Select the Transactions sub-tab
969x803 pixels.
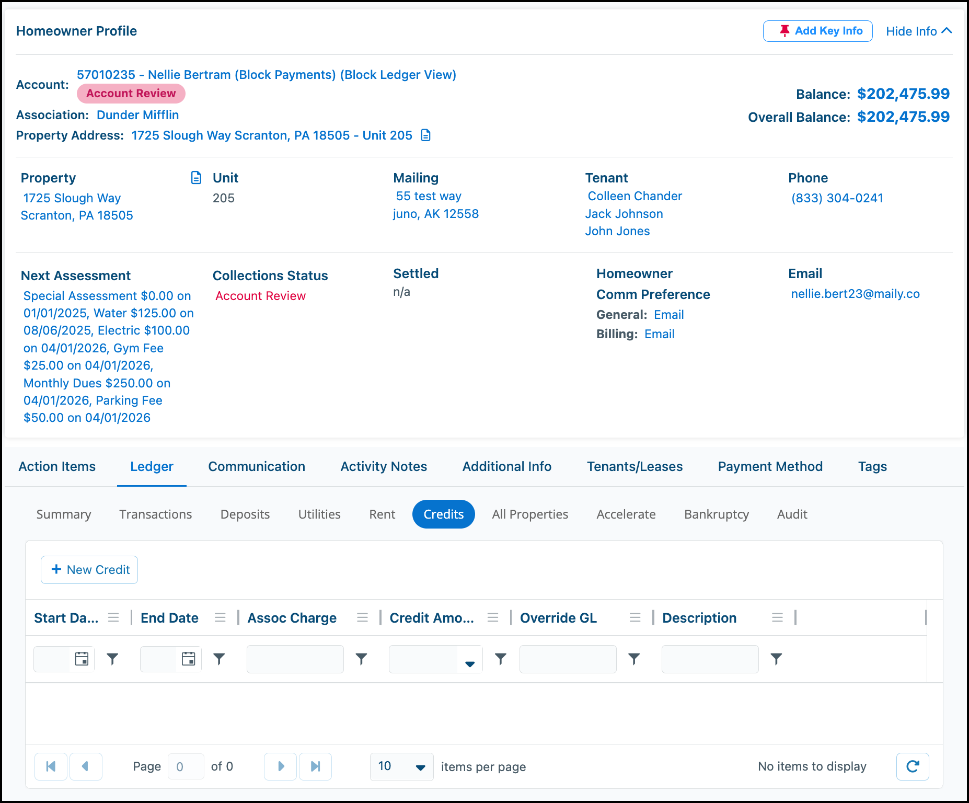point(156,514)
